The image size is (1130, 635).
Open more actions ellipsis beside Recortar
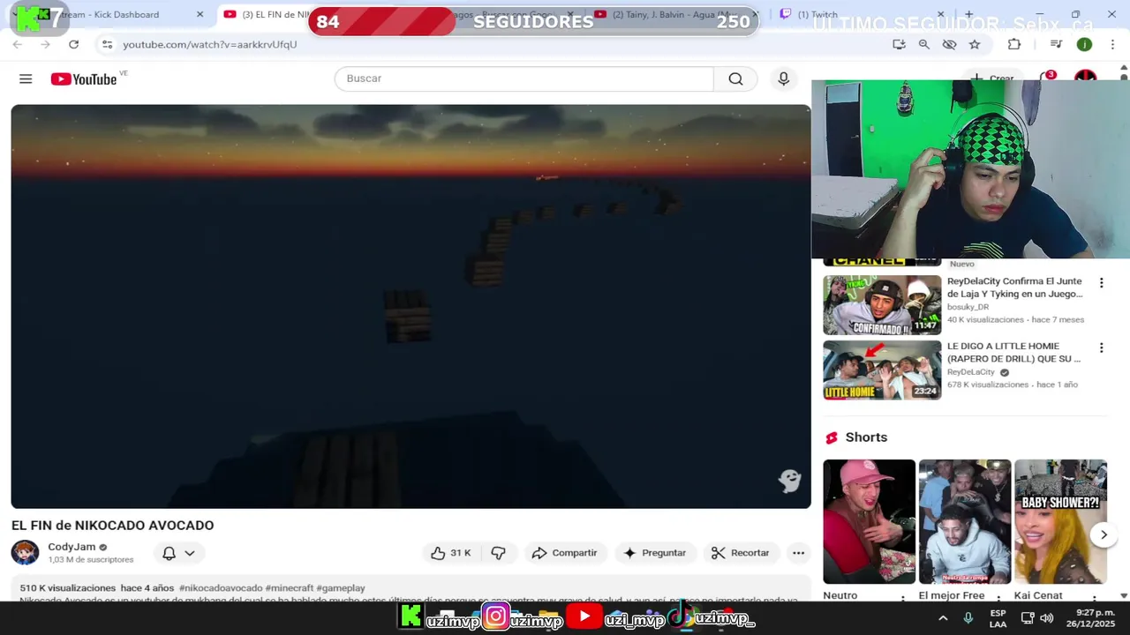[x=798, y=553]
